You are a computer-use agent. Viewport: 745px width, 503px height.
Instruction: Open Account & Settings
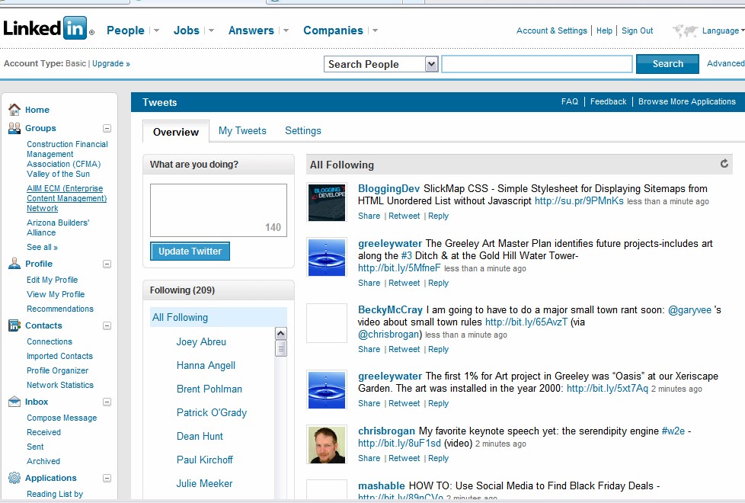(552, 30)
